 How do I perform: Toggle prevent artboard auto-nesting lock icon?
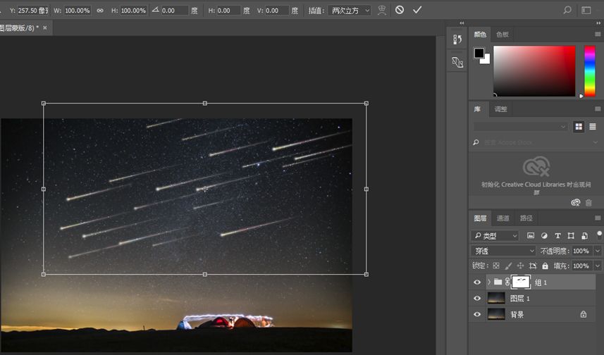533,266
